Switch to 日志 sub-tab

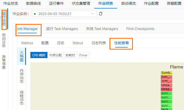point(60,43)
